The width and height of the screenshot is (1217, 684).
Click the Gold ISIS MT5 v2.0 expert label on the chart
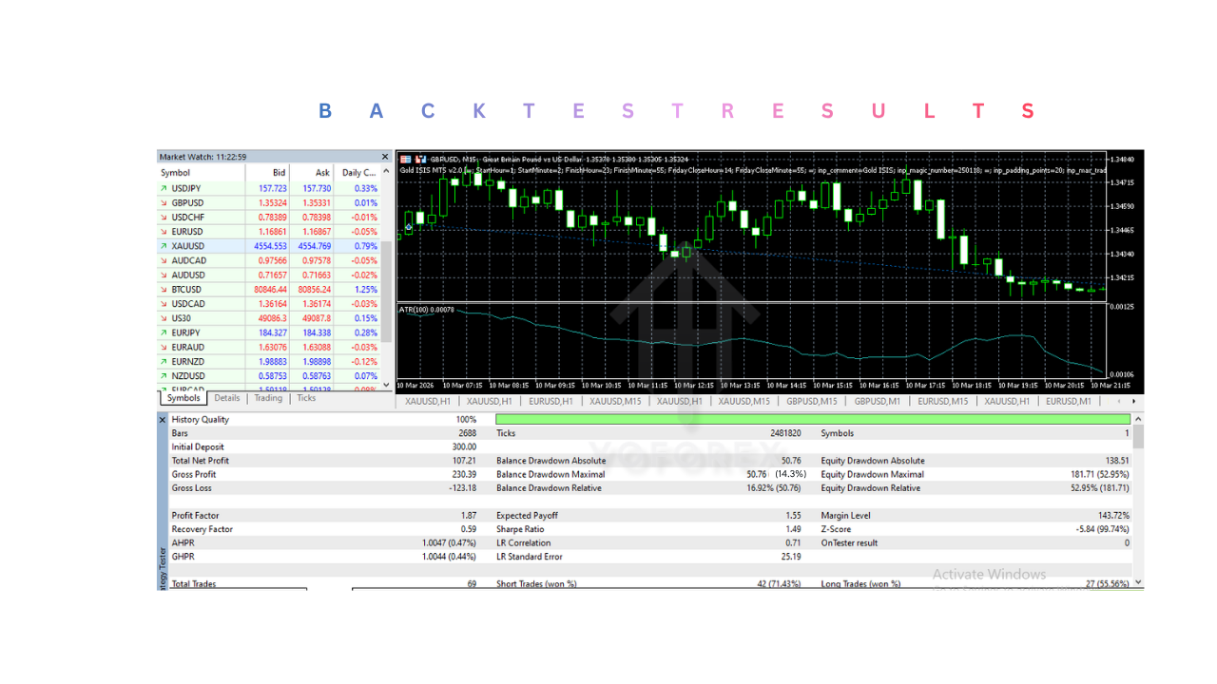[x=432, y=170]
